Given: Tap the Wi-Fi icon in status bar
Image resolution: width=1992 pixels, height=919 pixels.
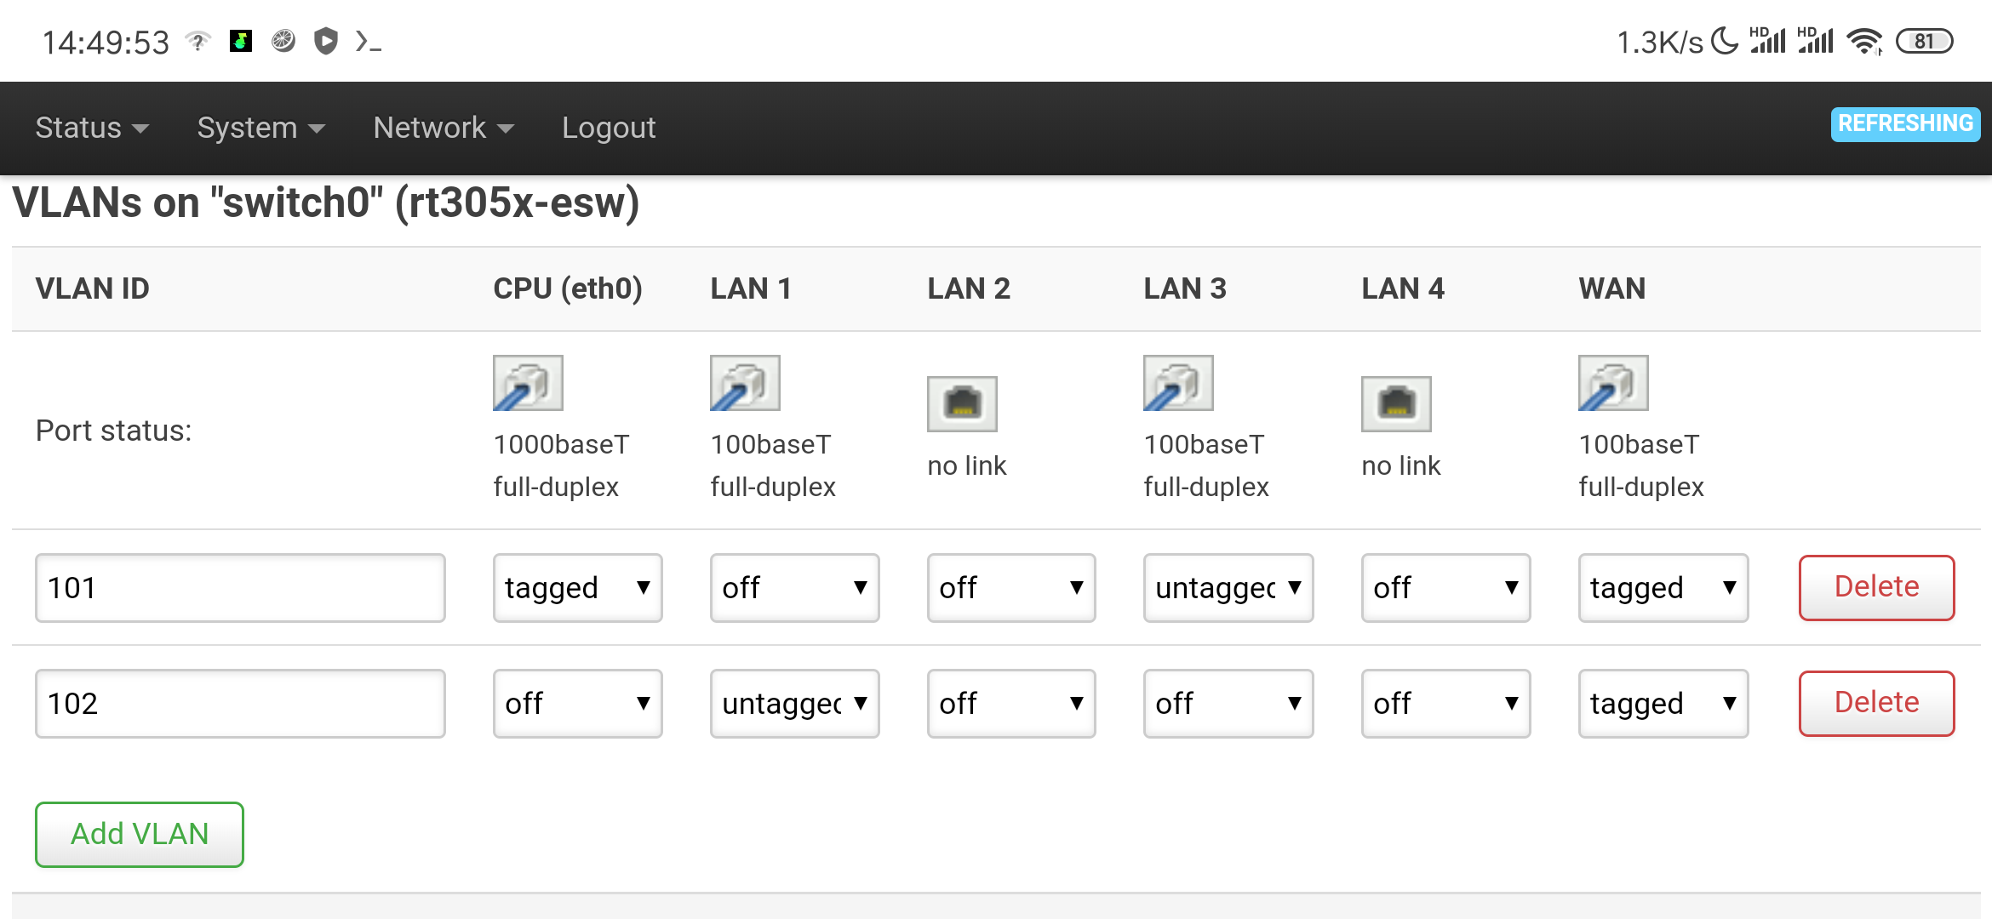Looking at the screenshot, I should coord(1865,40).
